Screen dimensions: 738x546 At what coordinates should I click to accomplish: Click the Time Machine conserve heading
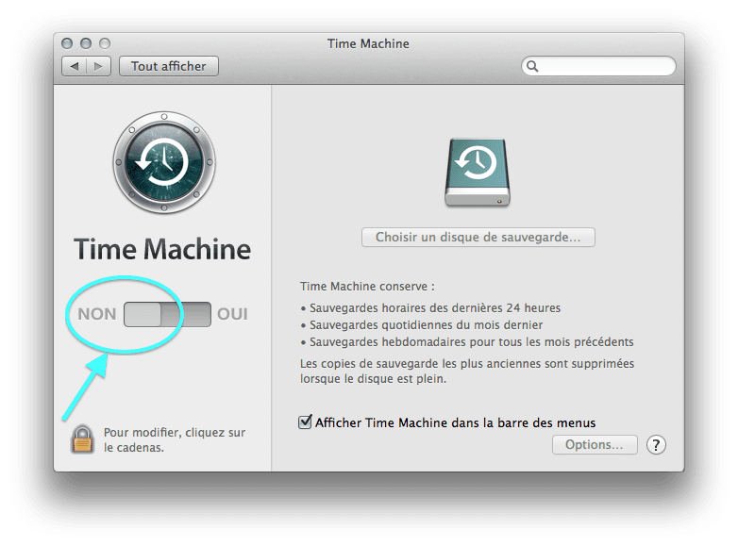368,287
